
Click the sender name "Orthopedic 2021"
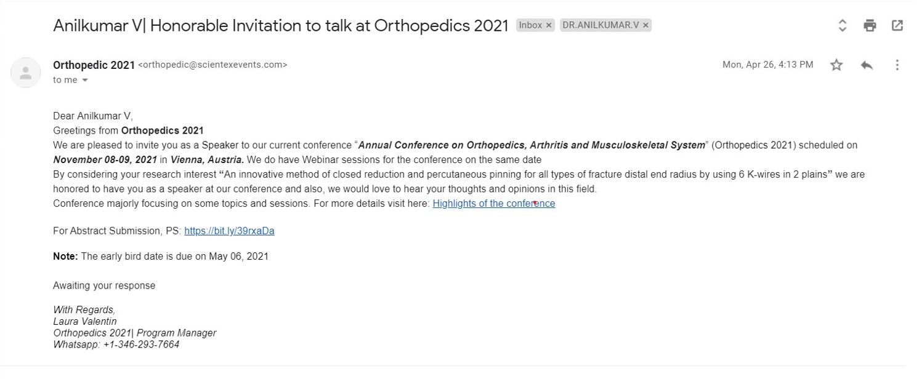click(94, 65)
